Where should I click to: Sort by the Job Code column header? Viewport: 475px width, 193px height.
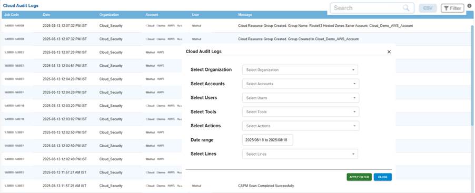pos(12,15)
